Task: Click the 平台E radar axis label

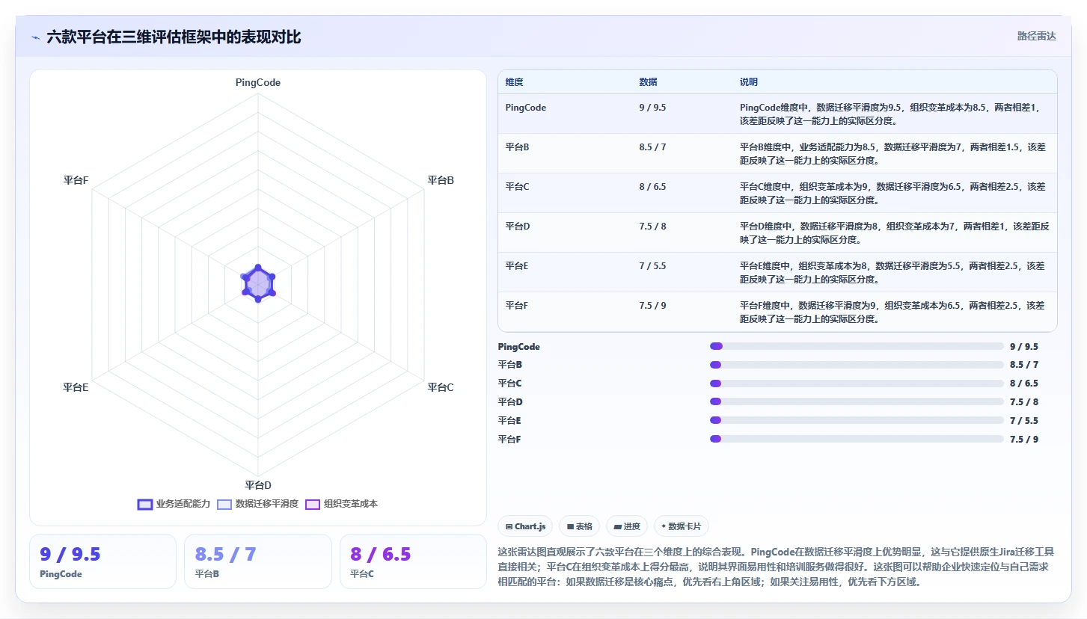Action: tap(76, 387)
